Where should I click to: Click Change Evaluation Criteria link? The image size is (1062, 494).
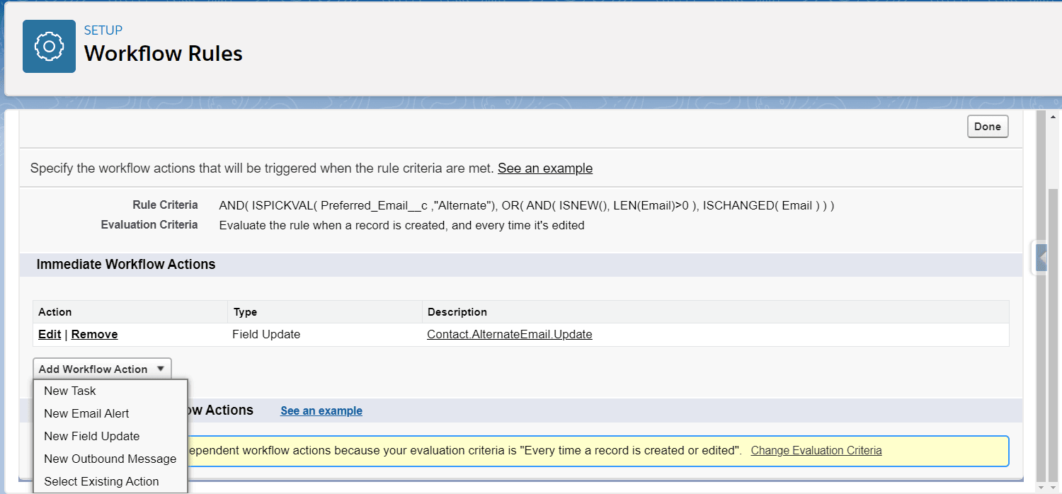click(816, 450)
